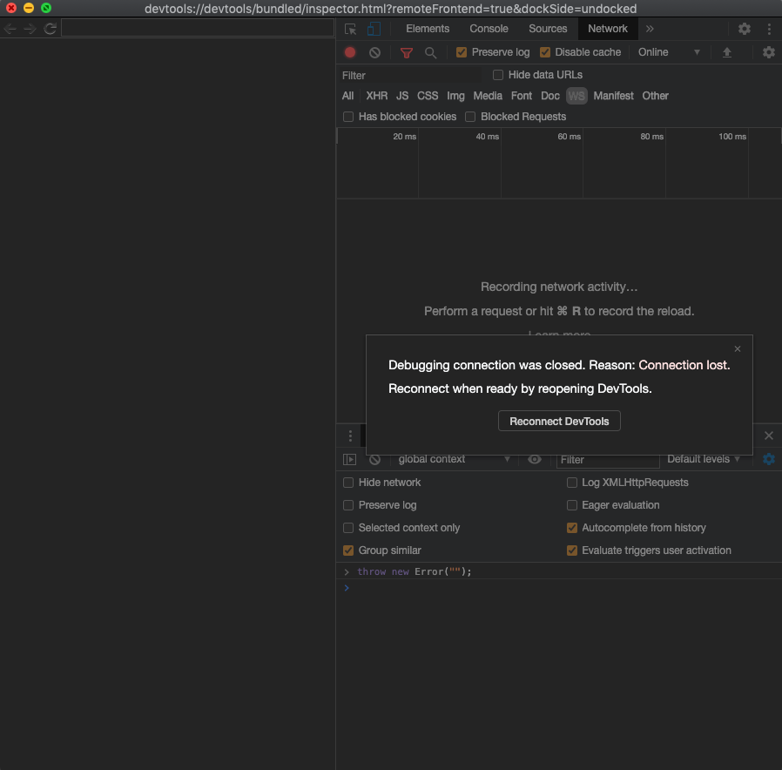
Task: Click browser forward arrow
Action: [30, 29]
